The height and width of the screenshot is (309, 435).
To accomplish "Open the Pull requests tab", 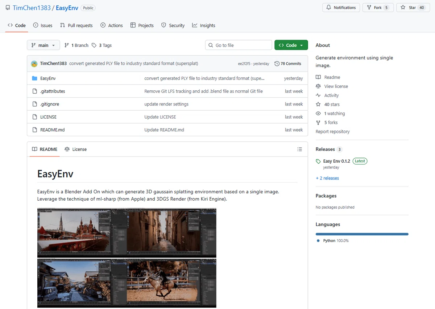I will click(x=76, y=25).
